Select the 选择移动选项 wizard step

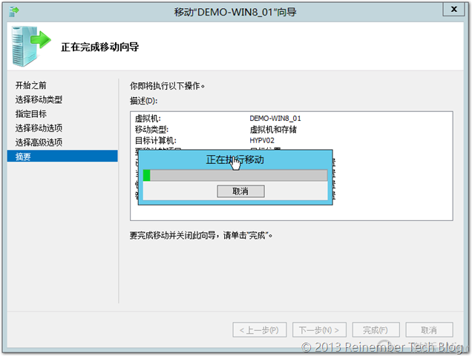click(x=39, y=128)
